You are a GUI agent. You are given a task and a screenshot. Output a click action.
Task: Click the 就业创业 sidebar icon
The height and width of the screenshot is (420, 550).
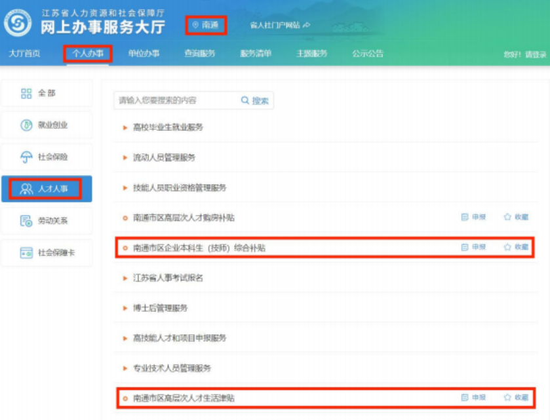26,125
